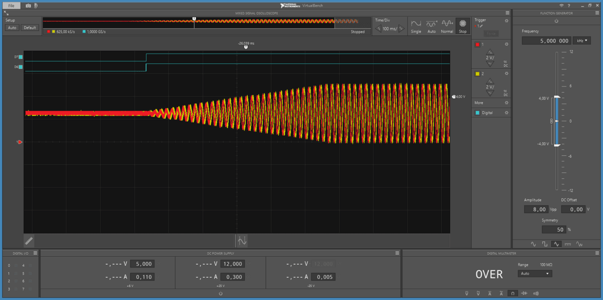Select DC current multimeter mode
Viewport: 603px width, 300px height.
click(489, 293)
